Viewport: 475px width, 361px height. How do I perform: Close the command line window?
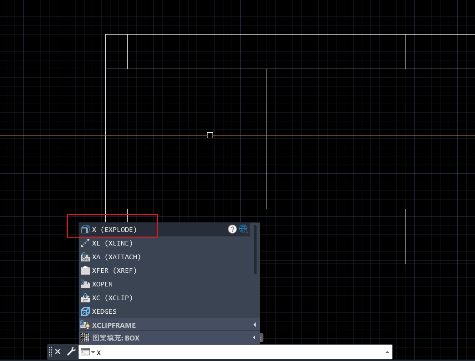tap(58, 351)
